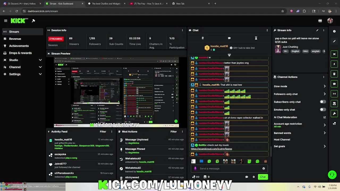The width and height of the screenshot is (340, 191).
Task: Click the pencil icon in right sidebar
Action: pyautogui.click(x=334, y=41)
